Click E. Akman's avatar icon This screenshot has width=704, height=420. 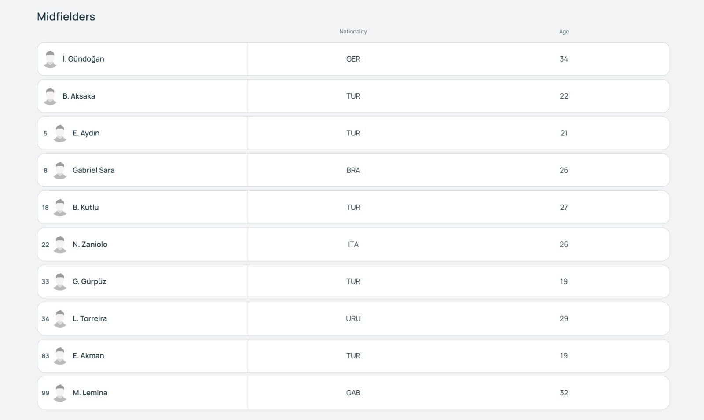click(60, 356)
